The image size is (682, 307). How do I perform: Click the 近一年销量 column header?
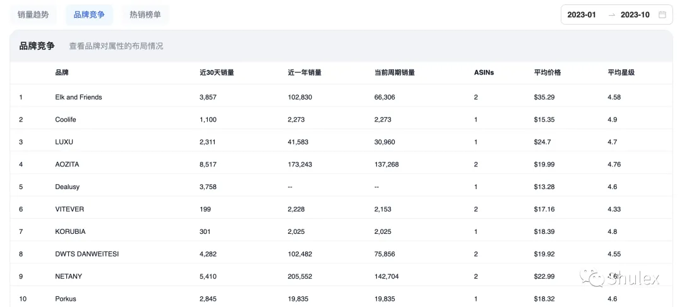click(x=304, y=72)
